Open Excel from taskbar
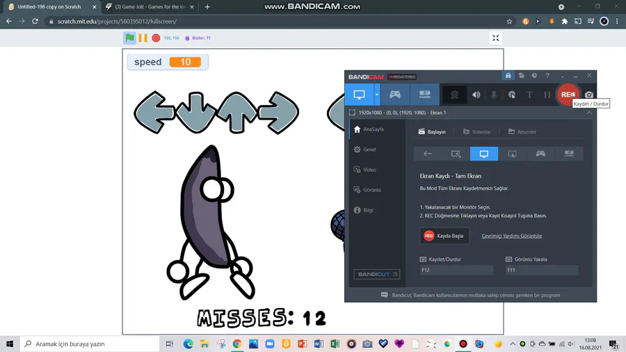 (x=335, y=344)
